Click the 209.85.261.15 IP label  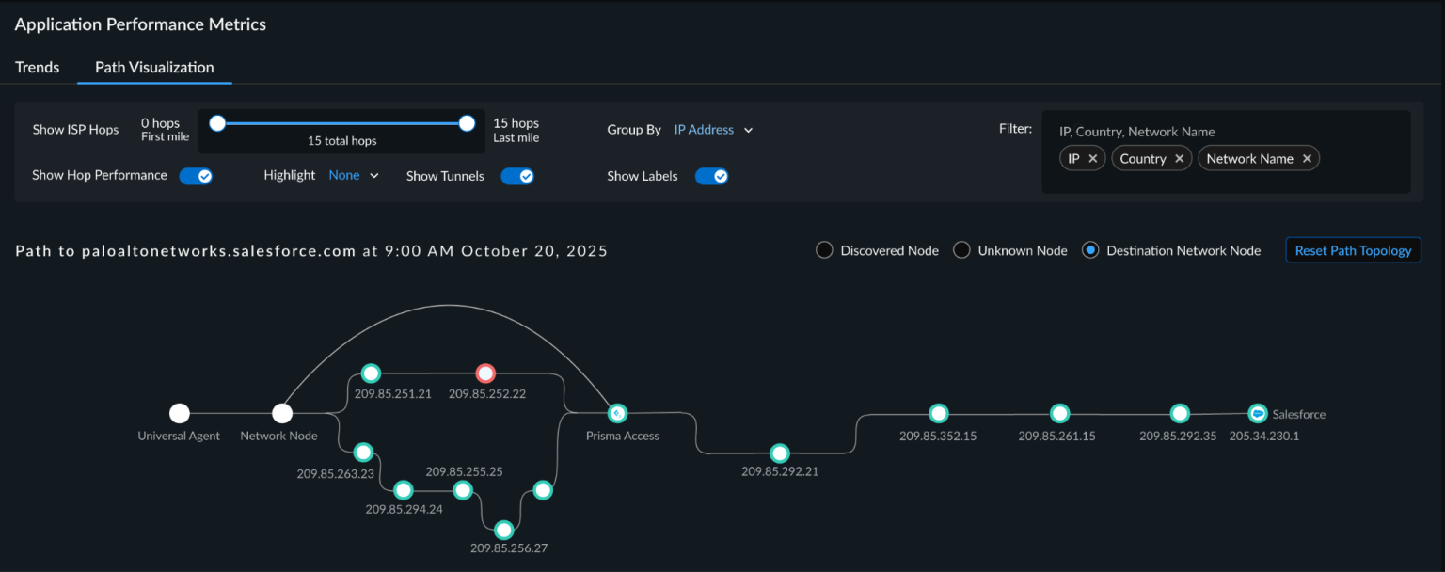(1057, 437)
